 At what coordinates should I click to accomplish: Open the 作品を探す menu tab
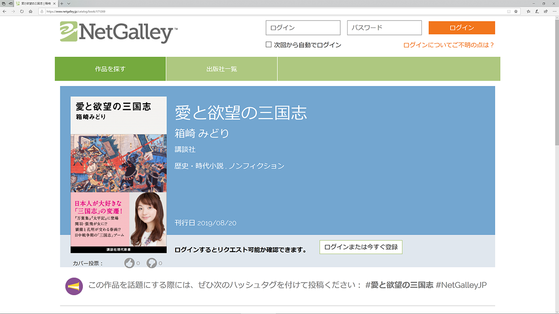tap(110, 69)
